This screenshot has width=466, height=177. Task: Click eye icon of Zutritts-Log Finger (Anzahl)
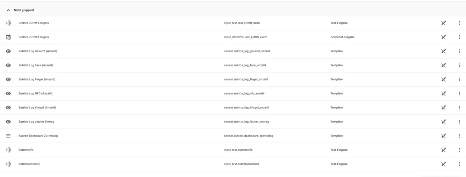click(8, 79)
